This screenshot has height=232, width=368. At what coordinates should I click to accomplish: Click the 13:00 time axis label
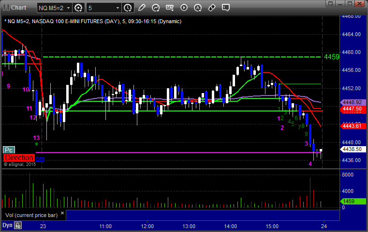pos(189,226)
